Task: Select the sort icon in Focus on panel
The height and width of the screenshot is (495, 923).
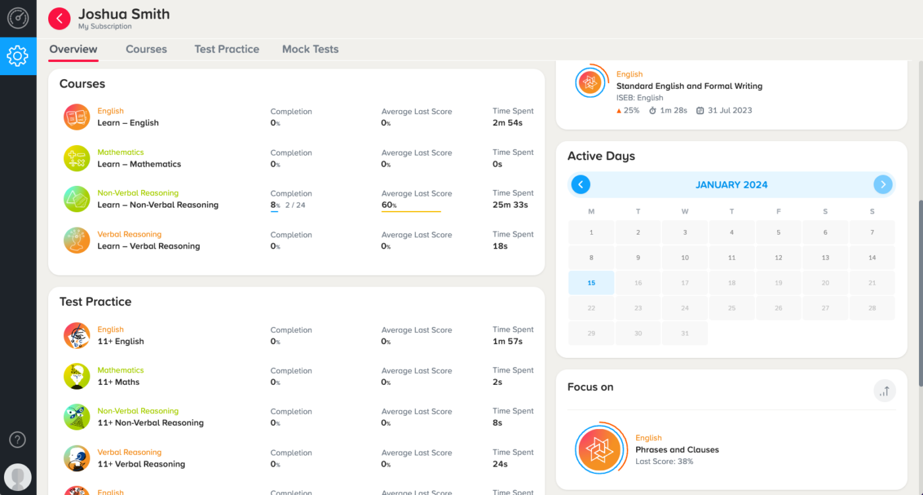Action: click(x=884, y=391)
